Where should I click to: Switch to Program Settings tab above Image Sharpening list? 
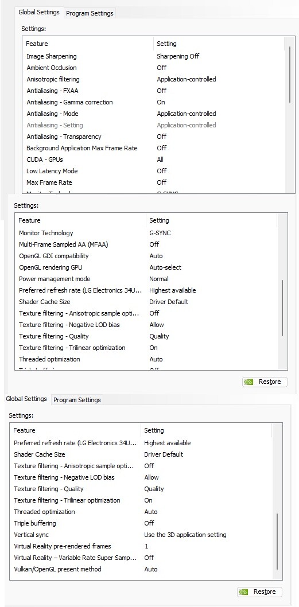coord(90,13)
